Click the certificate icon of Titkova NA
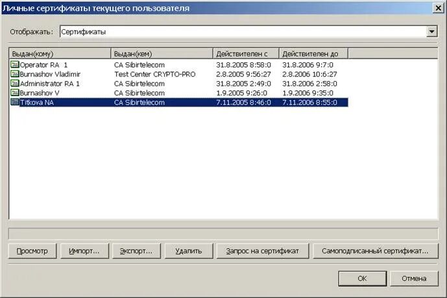 point(15,102)
